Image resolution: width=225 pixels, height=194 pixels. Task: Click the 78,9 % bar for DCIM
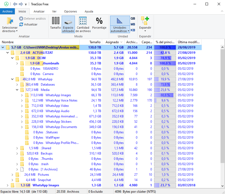click(x=165, y=58)
